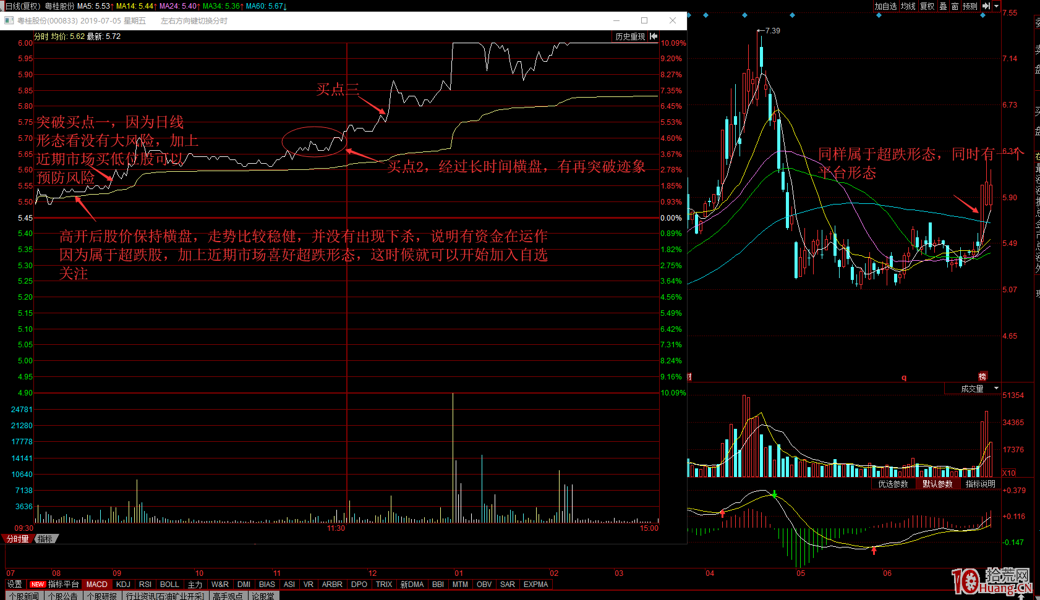Image resolution: width=1040 pixels, height=600 pixels.
Task: Open the 个股研报 research reports tab
Action: [102, 596]
